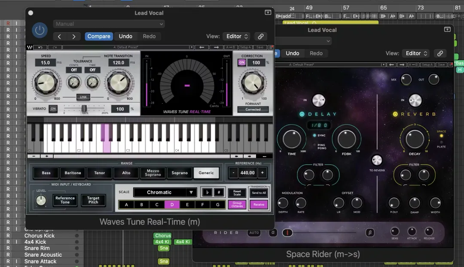
Task: Click Save in Waves Tune toolbar
Action: (260, 47)
